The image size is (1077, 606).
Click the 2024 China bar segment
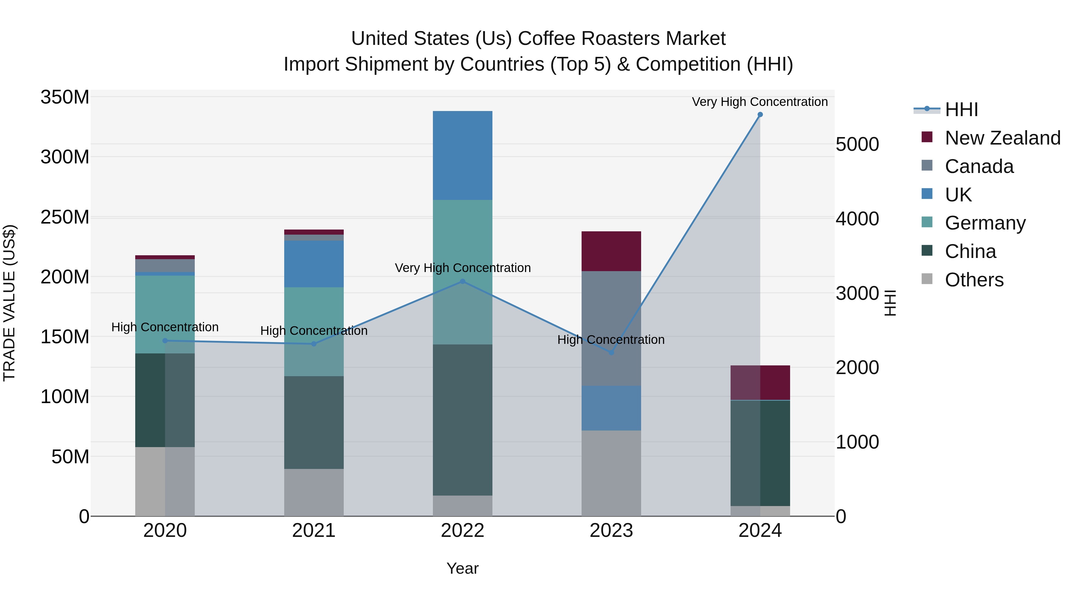coord(760,453)
